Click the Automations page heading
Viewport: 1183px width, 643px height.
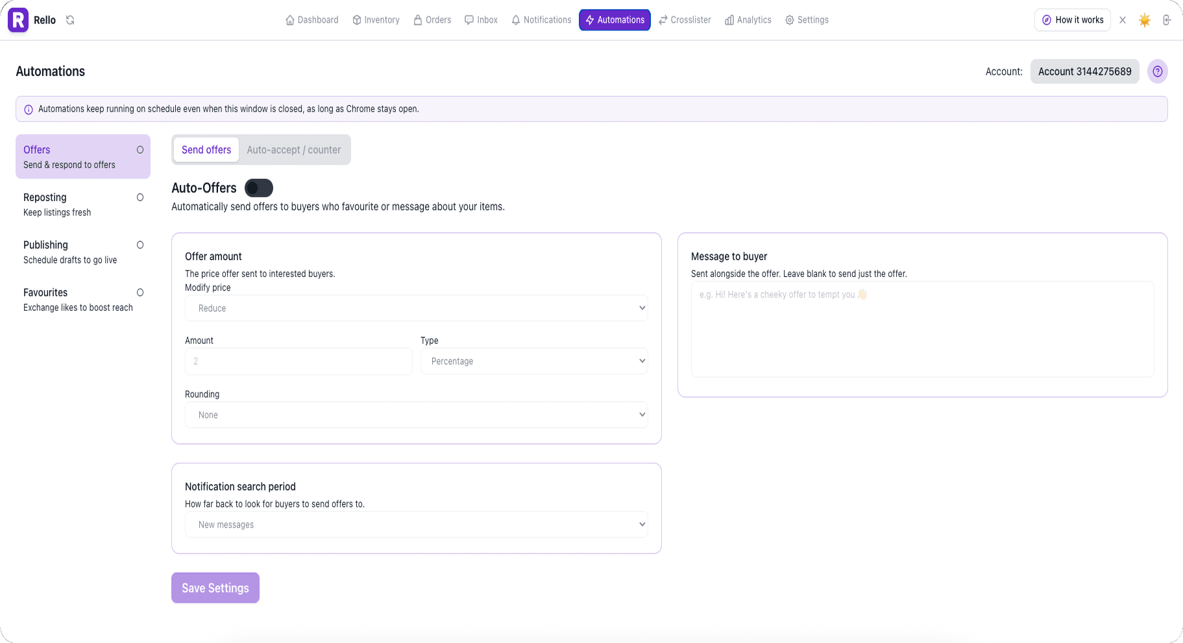click(x=51, y=71)
